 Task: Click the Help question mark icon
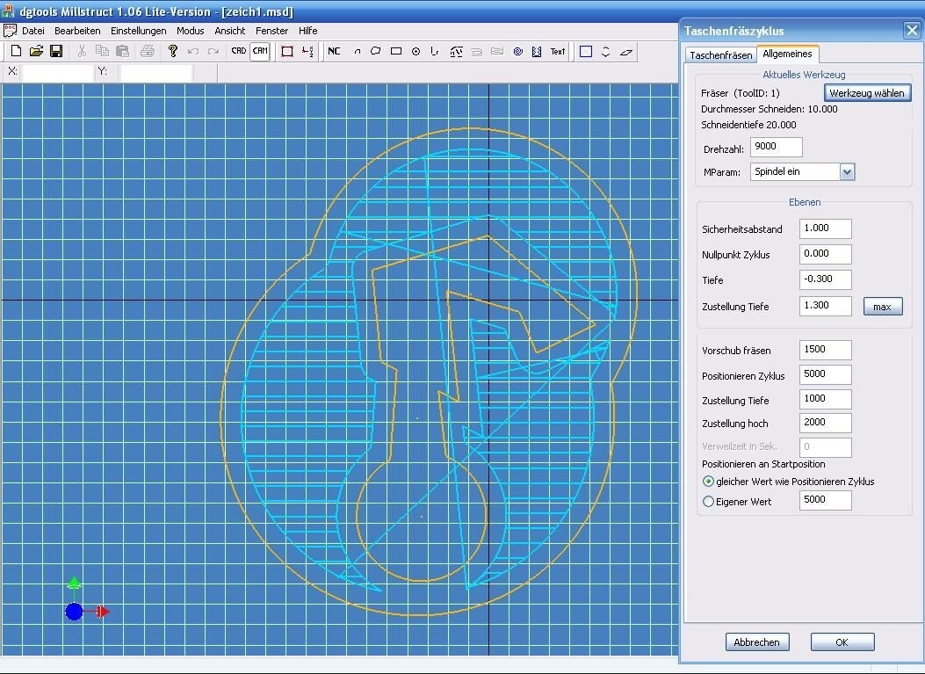click(173, 52)
